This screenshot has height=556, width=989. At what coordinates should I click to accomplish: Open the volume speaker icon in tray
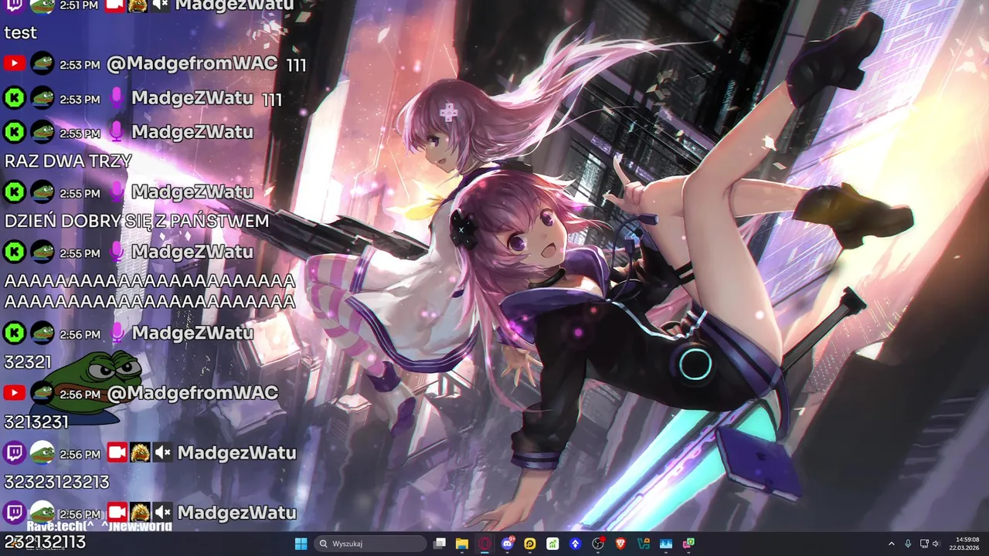coord(936,544)
